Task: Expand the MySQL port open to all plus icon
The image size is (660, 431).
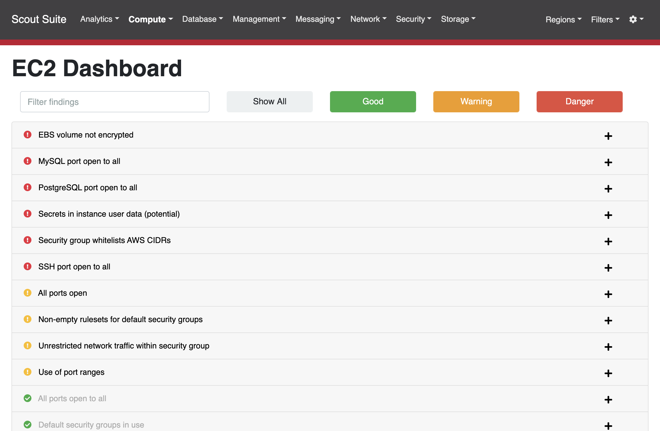Action: click(608, 162)
